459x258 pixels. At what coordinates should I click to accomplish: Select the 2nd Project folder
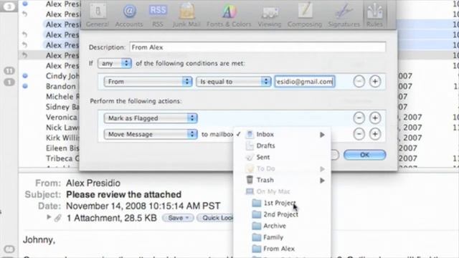pos(282,214)
